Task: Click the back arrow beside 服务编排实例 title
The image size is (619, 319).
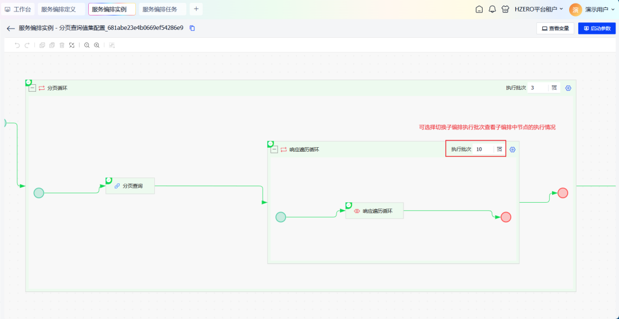Action: click(x=10, y=28)
